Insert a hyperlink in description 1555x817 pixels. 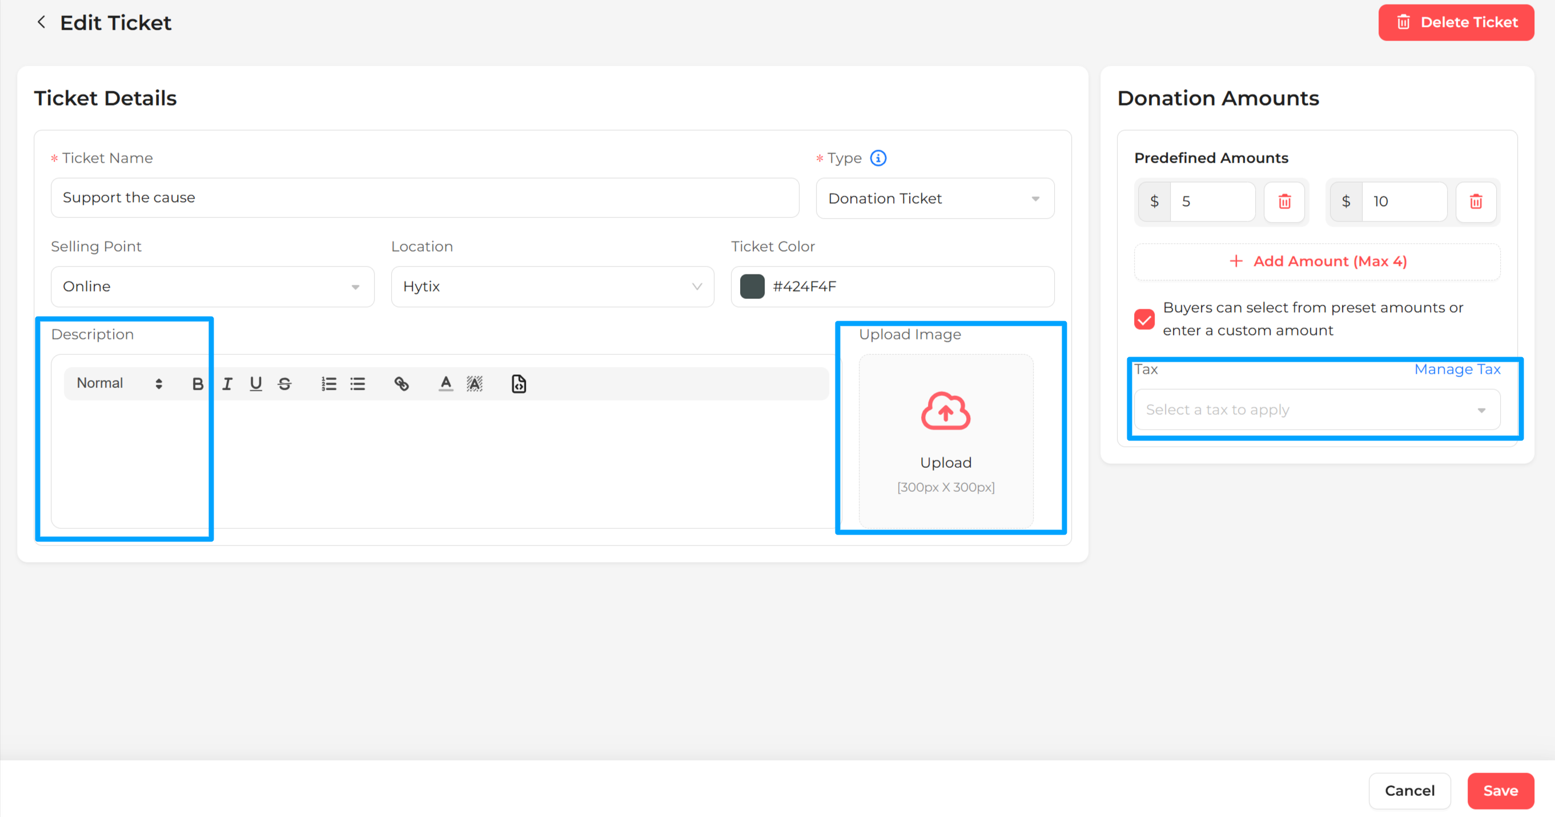(401, 384)
